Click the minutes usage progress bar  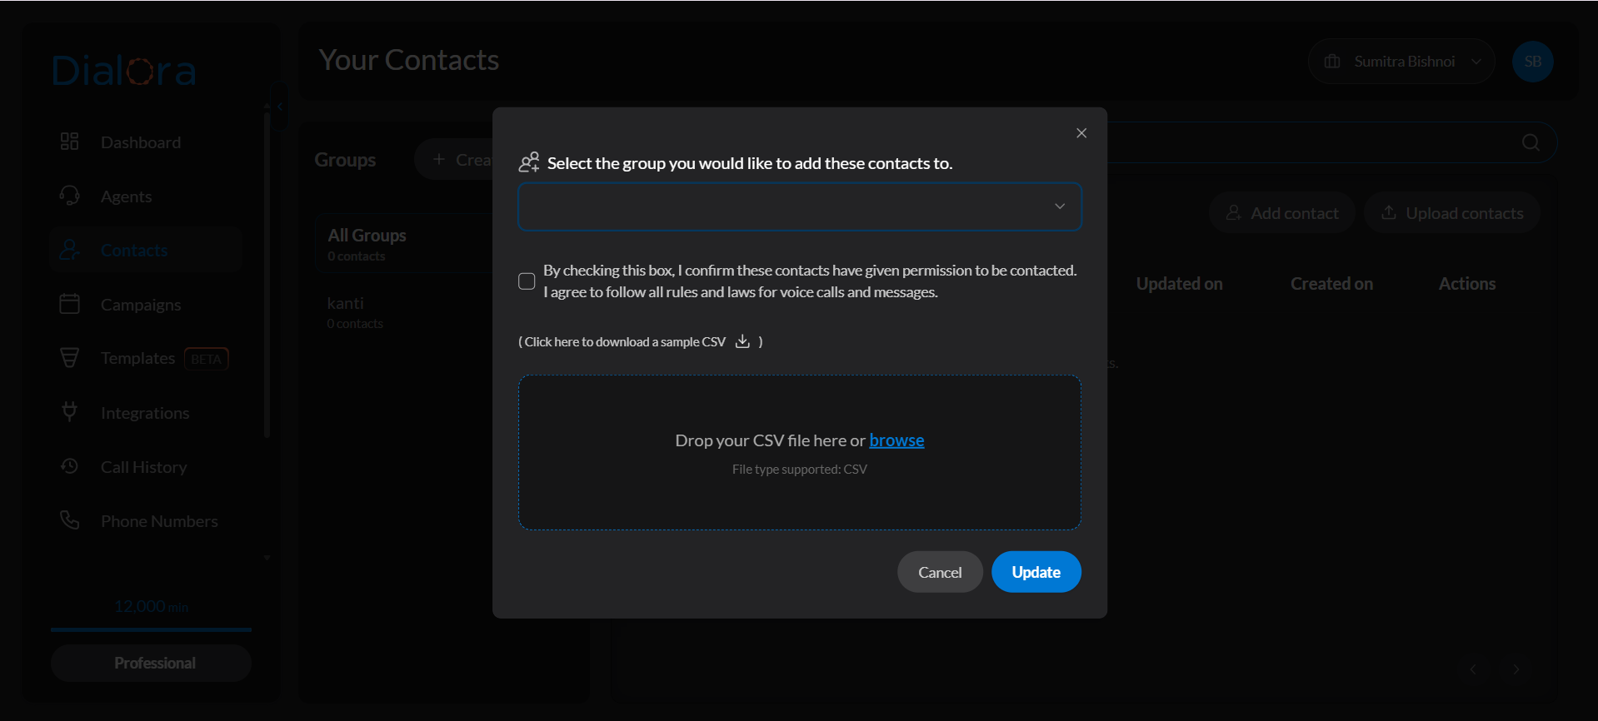pos(151,629)
